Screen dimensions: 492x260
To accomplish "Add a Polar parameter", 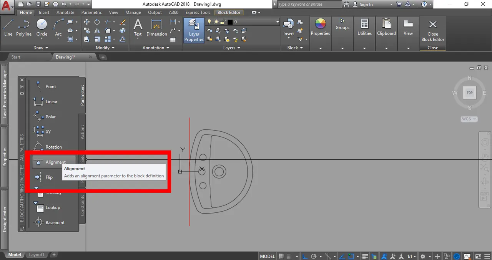I will pyautogui.click(x=45, y=117).
